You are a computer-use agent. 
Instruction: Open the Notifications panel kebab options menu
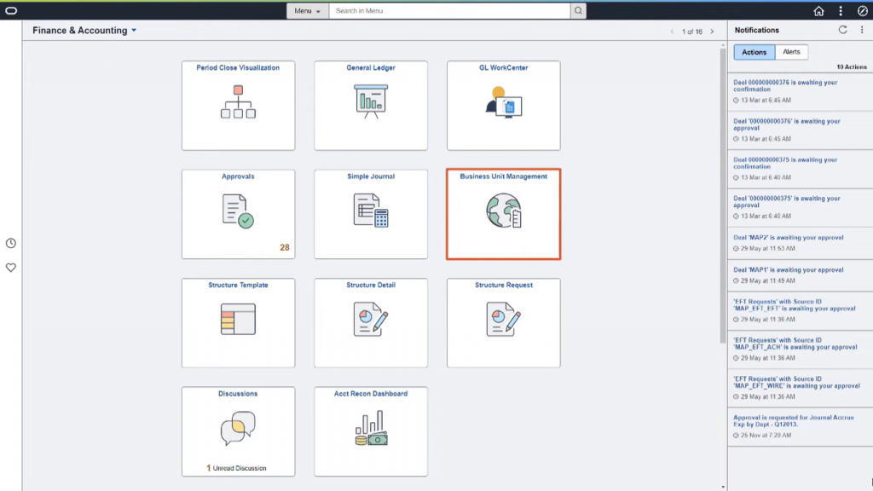[862, 30]
